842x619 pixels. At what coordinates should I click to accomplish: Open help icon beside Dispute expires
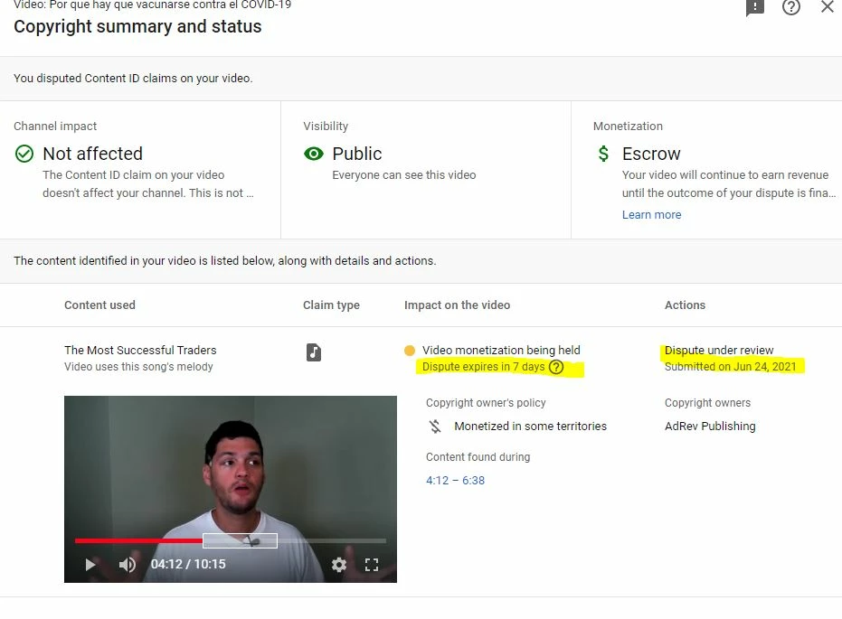pos(556,367)
